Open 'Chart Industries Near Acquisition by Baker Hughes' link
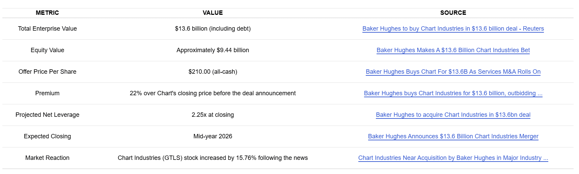The height and width of the screenshot is (174, 579). coord(453,158)
